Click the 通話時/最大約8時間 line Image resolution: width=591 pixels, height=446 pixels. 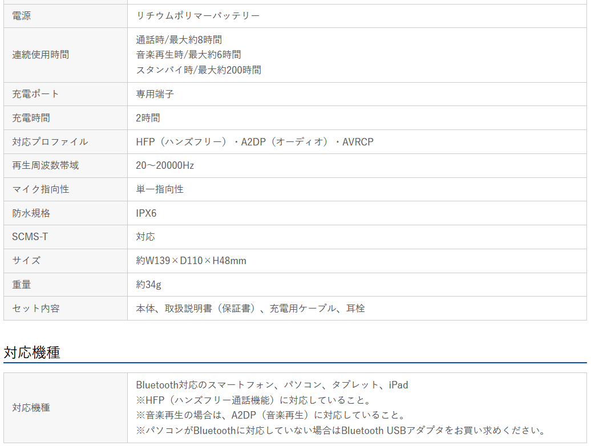point(179,40)
